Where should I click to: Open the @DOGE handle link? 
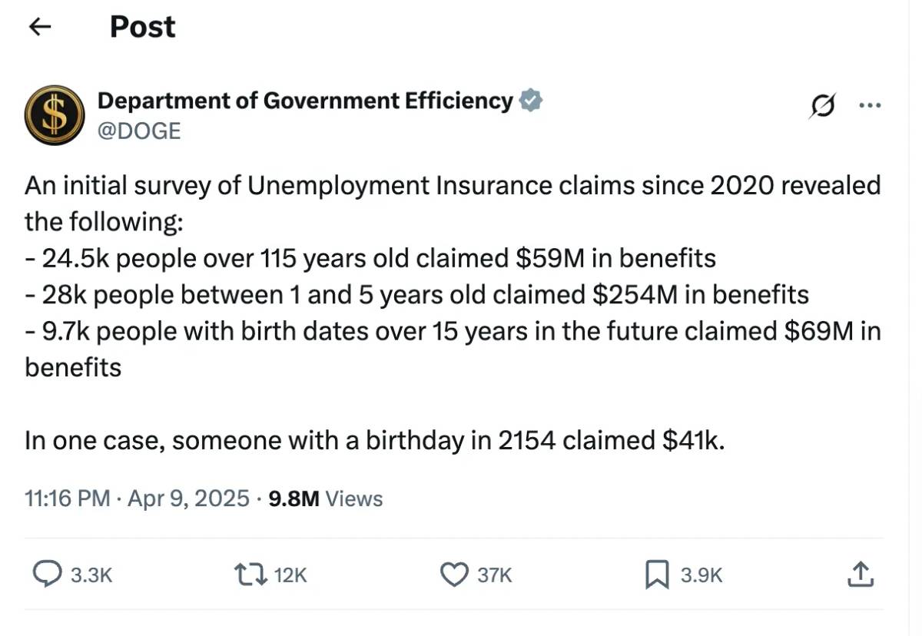[139, 131]
